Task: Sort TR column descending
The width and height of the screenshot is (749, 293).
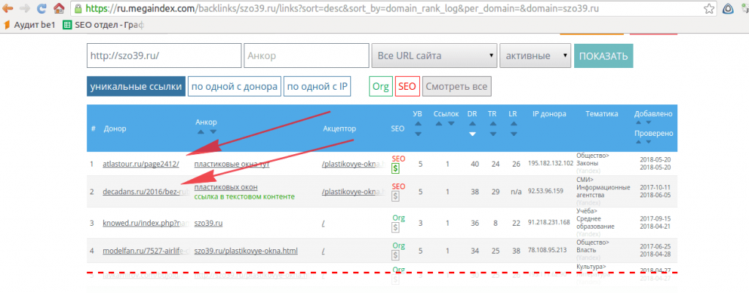Action: [492, 134]
